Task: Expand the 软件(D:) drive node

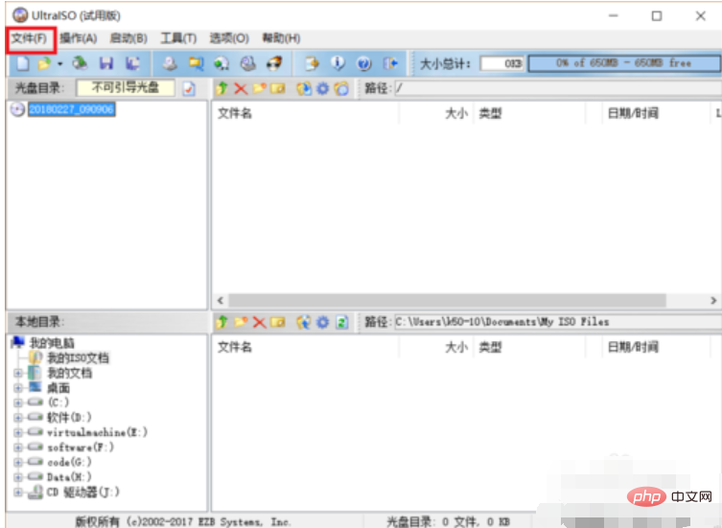Action: [18, 418]
